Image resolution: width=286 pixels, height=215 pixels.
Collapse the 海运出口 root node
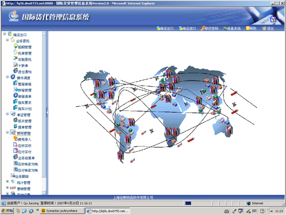point(5,34)
